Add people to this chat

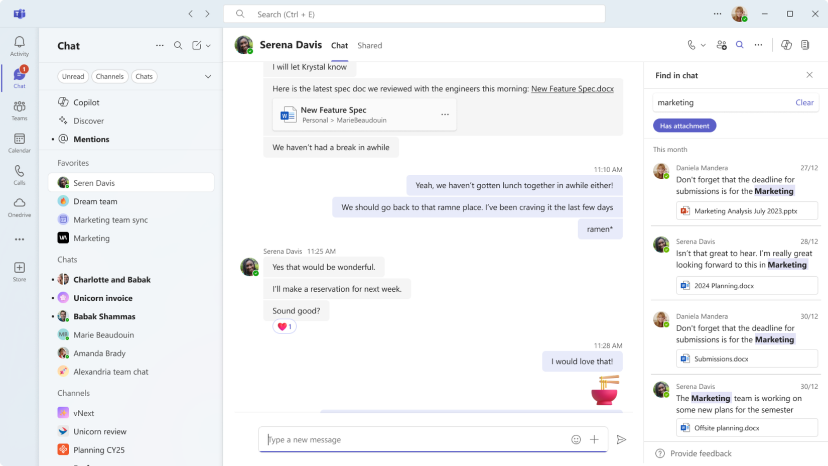click(721, 45)
